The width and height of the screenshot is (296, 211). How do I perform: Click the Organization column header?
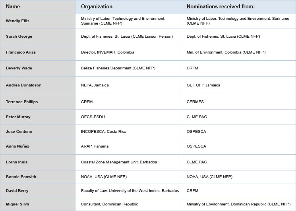click(x=97, y=7)
